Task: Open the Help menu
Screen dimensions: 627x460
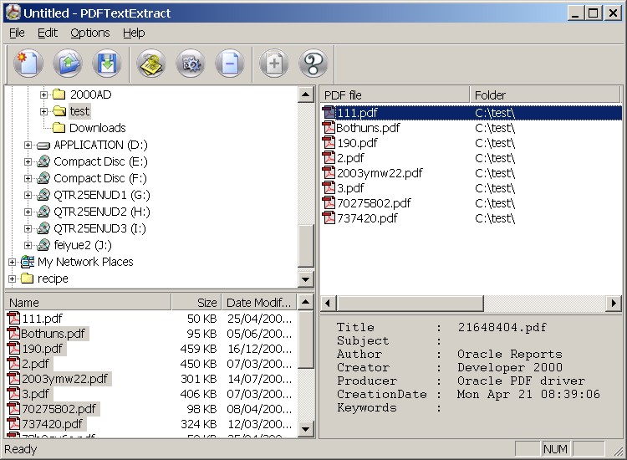Action: (134, 33)
